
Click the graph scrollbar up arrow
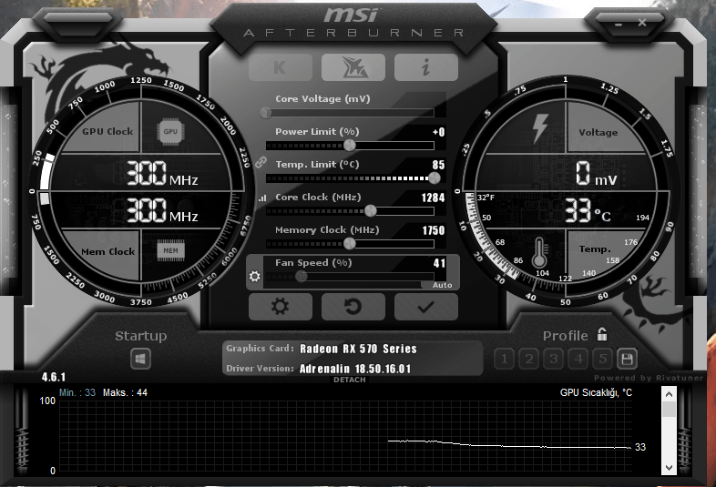tap(669, 394)
